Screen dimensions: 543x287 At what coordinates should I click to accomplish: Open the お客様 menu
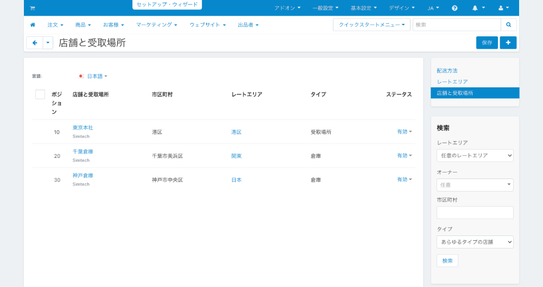pos(113,24)
